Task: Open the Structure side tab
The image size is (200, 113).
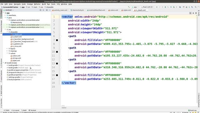Action: 1,63
